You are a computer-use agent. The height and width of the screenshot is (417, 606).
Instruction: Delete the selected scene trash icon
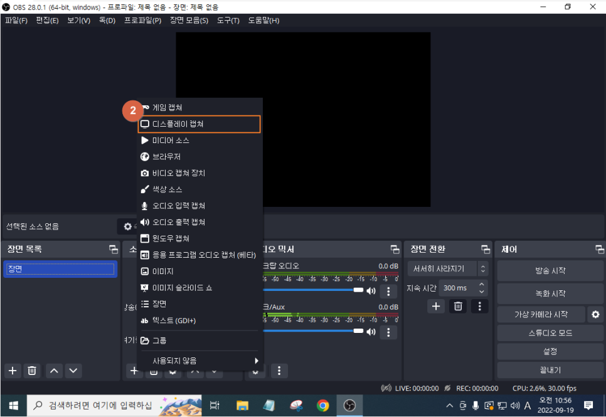[x=32, y=371]
